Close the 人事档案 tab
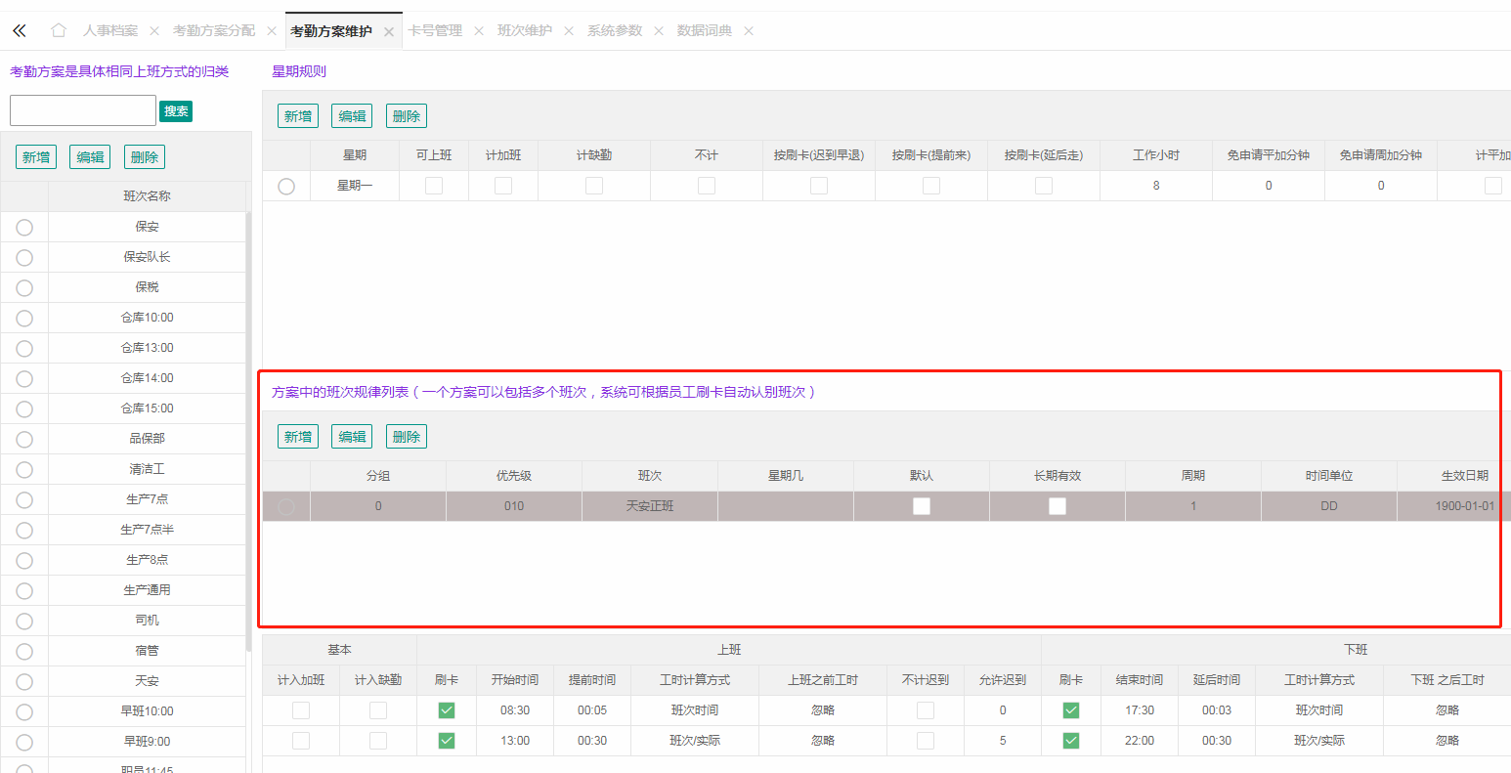 (154, 31)
